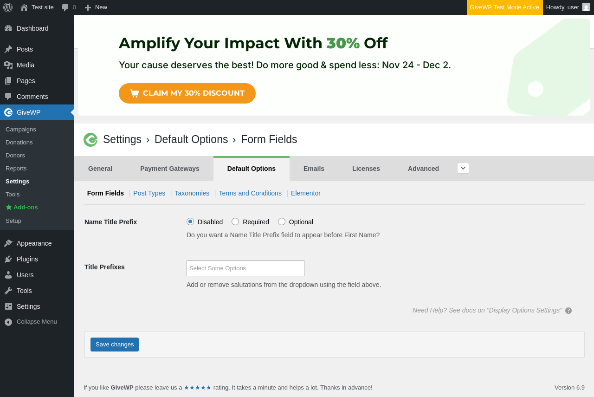This screenshot has width=594, height=397.
Task: Click the WordPress logo icon
Action: [8, 7]
